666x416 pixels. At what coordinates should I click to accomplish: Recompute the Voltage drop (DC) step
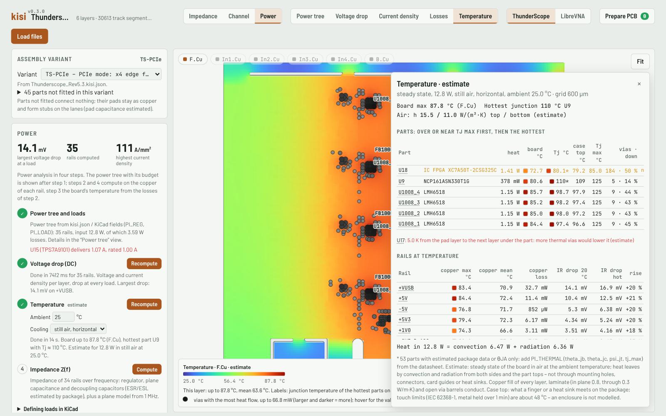tap(144, 263)
